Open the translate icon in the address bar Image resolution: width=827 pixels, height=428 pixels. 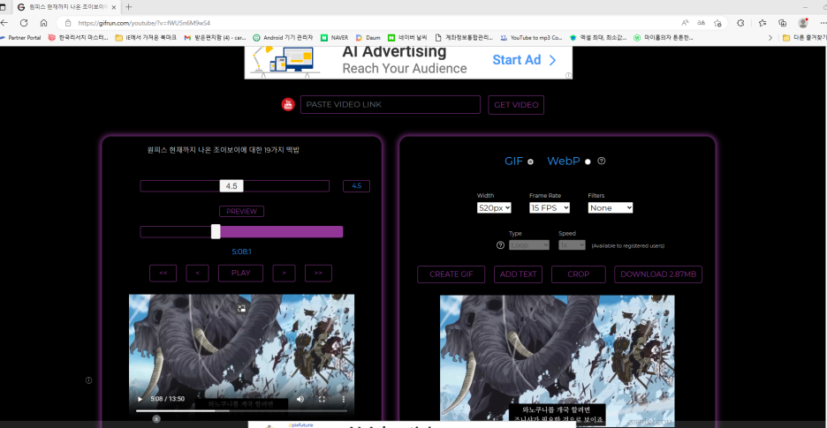702,23
